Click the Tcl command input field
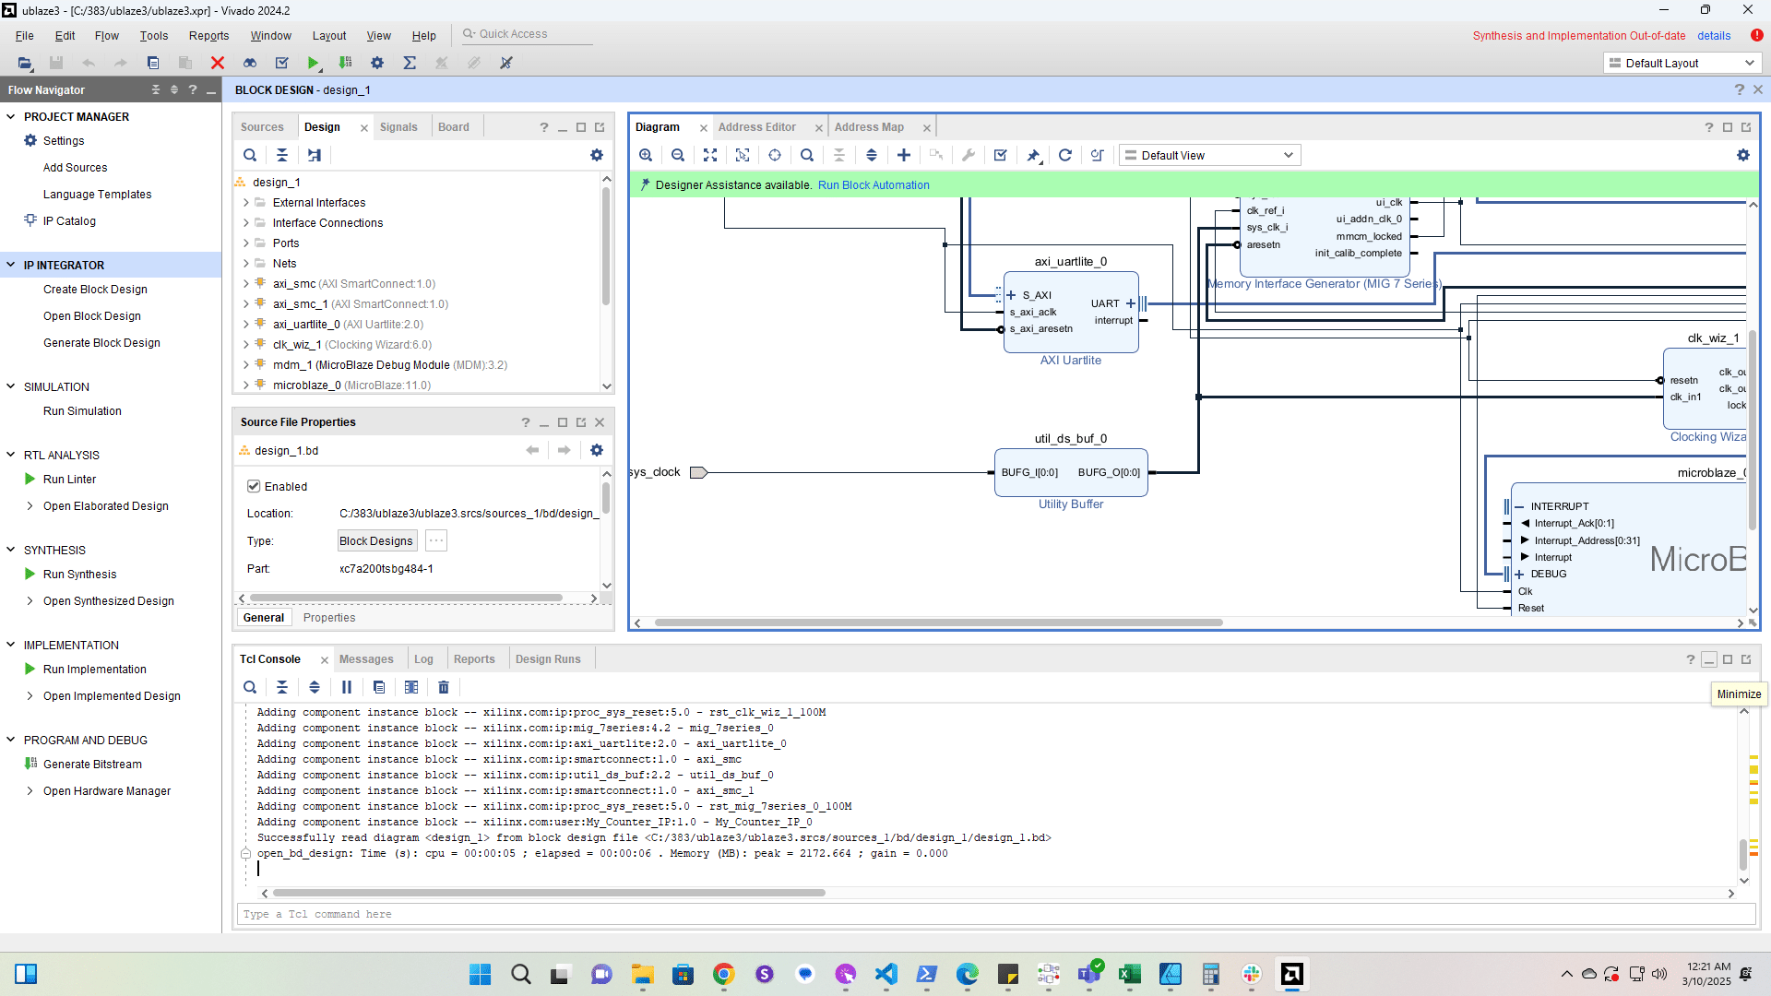Image resolution: width=1771 pixels, height=996 pixels. coord(996,914)
